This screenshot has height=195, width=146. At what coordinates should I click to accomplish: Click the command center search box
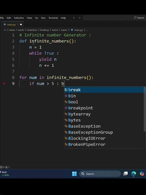[114, 18]
